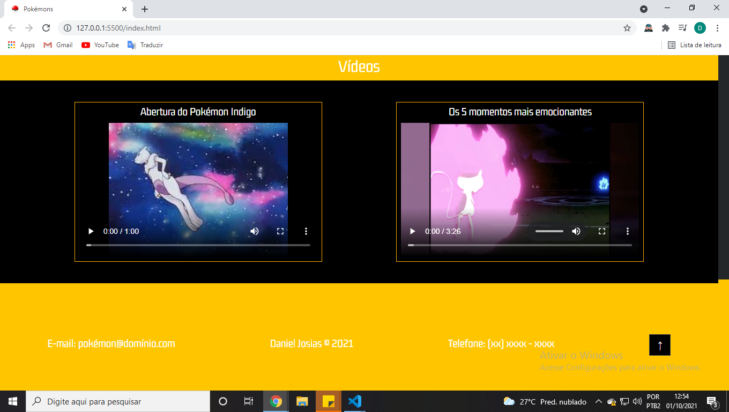Open Sticky Notes from taskbar

click(329, 401)
